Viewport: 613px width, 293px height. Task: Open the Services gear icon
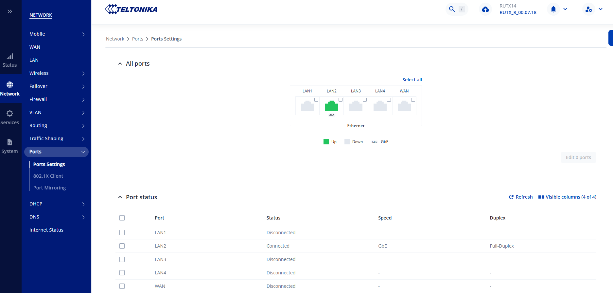[10, 117]
